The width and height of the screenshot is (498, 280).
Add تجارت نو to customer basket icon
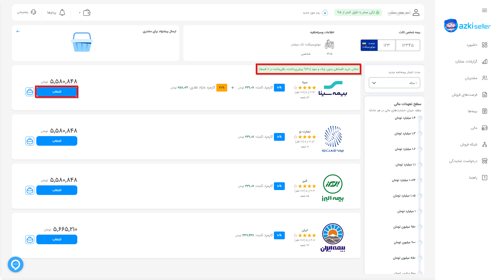tap(30, 141)
